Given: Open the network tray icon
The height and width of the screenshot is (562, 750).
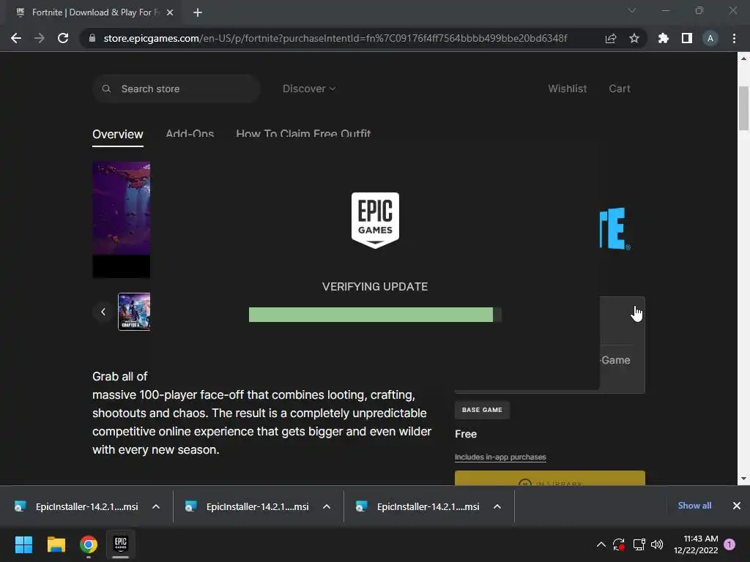Looking at the screenshot, I should coord(639,544).
